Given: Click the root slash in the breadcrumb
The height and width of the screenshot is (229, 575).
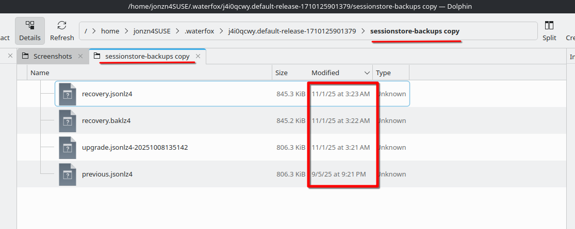Looking at the screenshot, I should pyautogui.click(x=86, y=31).
